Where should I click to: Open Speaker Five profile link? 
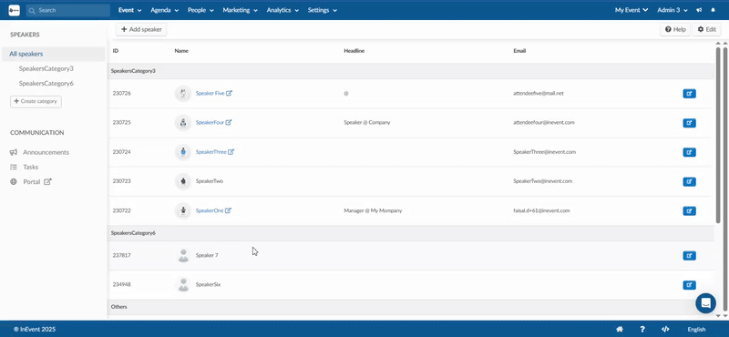click(x=210, y=94)
